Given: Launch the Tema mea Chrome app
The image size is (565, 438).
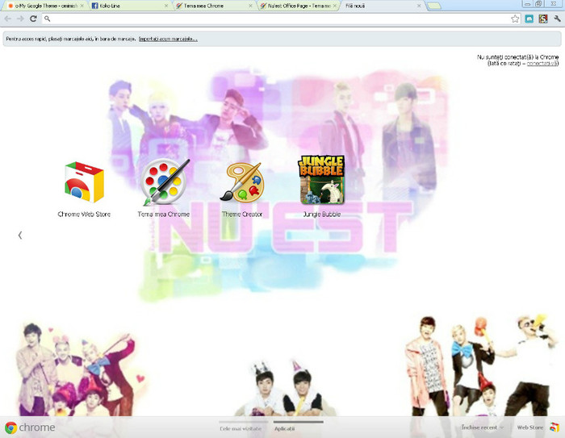Looking at the screenshot, I should pos(164,182).
